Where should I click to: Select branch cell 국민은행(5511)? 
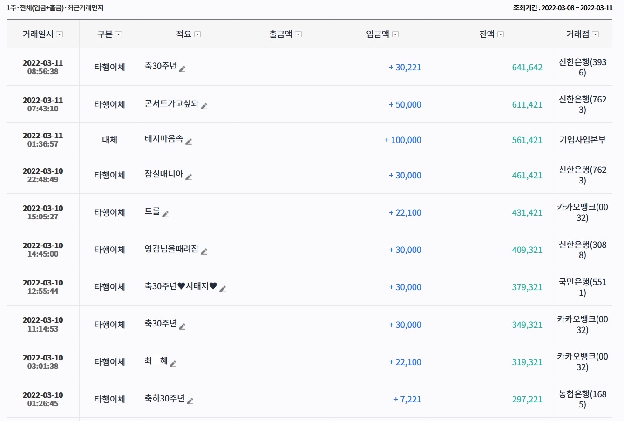coord(583,287)
